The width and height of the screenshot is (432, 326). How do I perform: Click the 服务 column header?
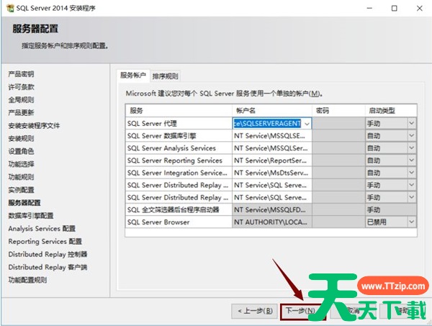click(x=179, y=111)
